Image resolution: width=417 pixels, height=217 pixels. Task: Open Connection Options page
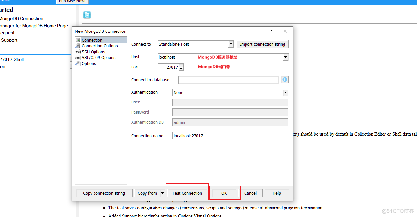100,46
